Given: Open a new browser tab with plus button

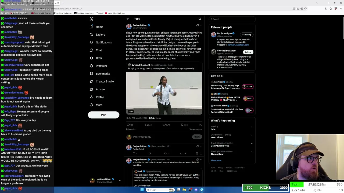Looking at the screenshot, I should pyautogui.click(x=63, y=3).
